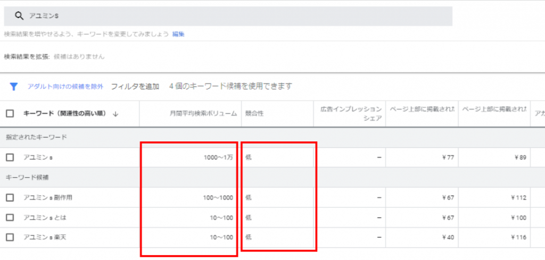Click the sort arrow beside キーワード header
The image size is (545, 260).
[115, 114]
